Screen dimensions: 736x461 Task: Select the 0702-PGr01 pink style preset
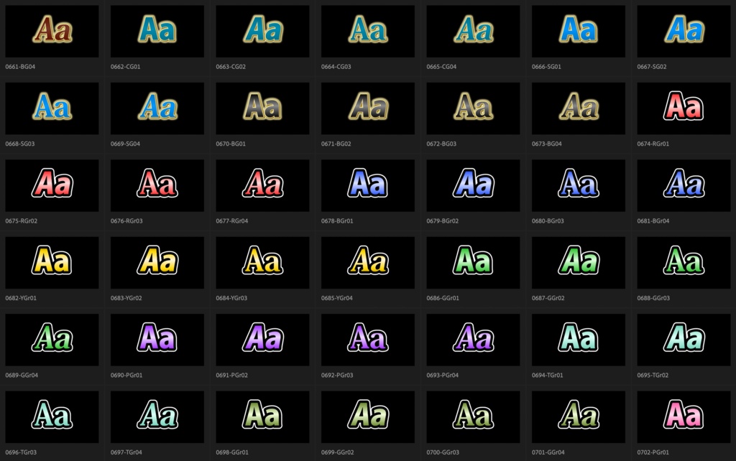682,416
